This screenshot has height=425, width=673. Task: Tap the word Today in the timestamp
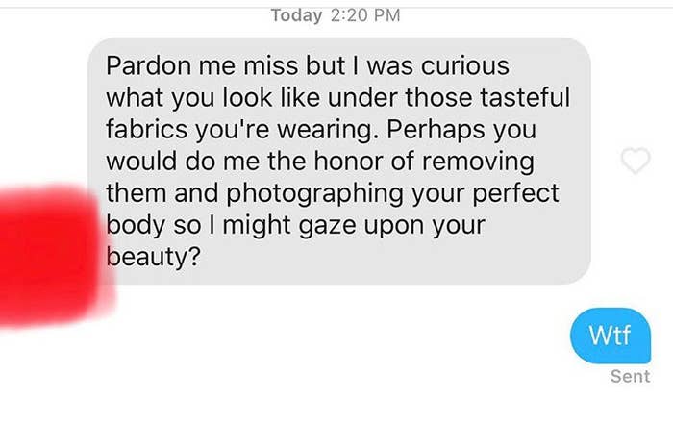pos(296,15)
